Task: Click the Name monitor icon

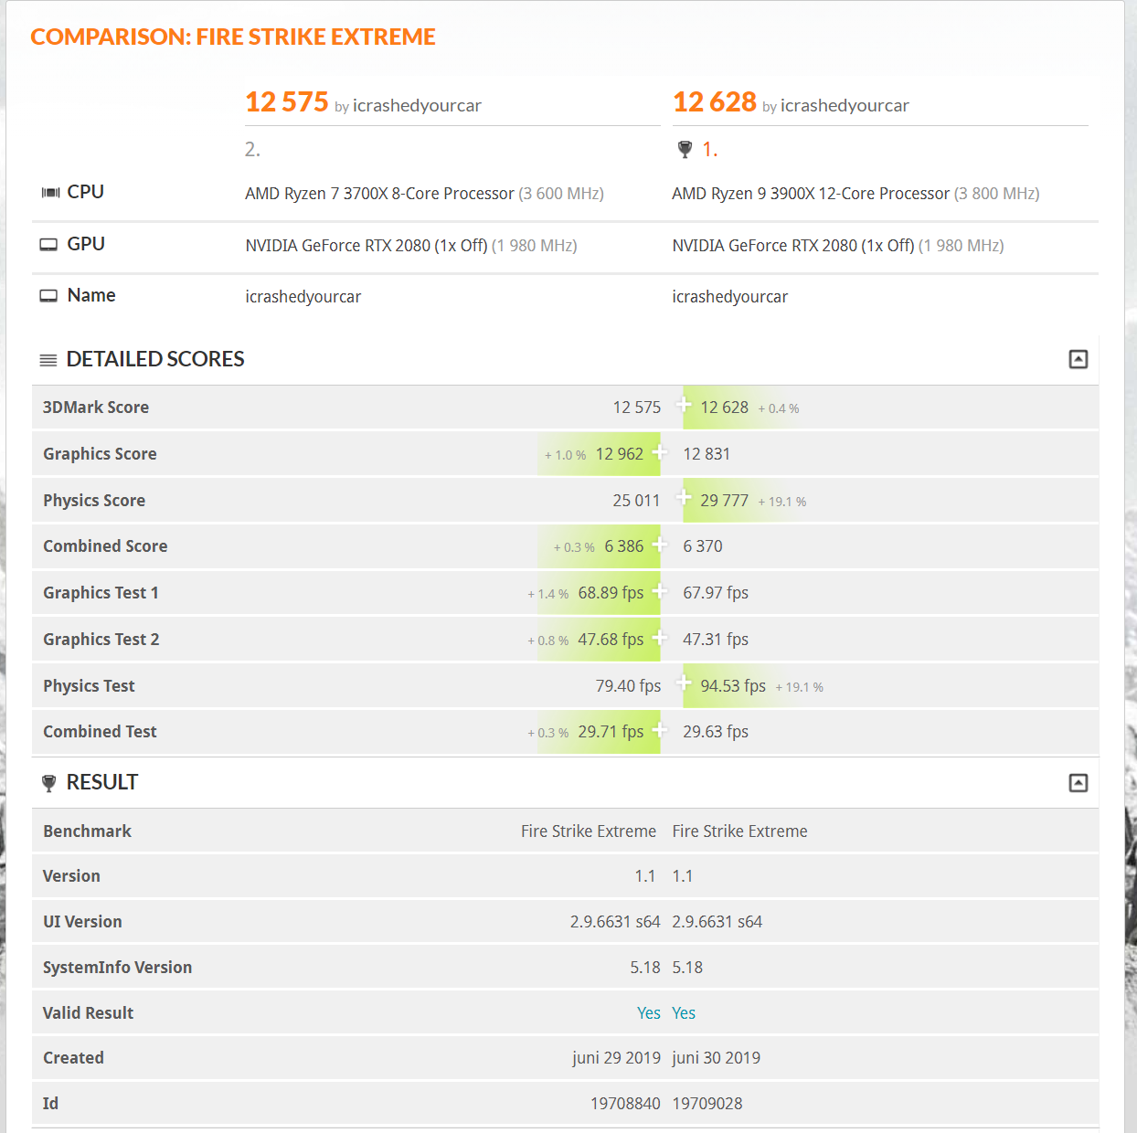Action: coord(48,296)
